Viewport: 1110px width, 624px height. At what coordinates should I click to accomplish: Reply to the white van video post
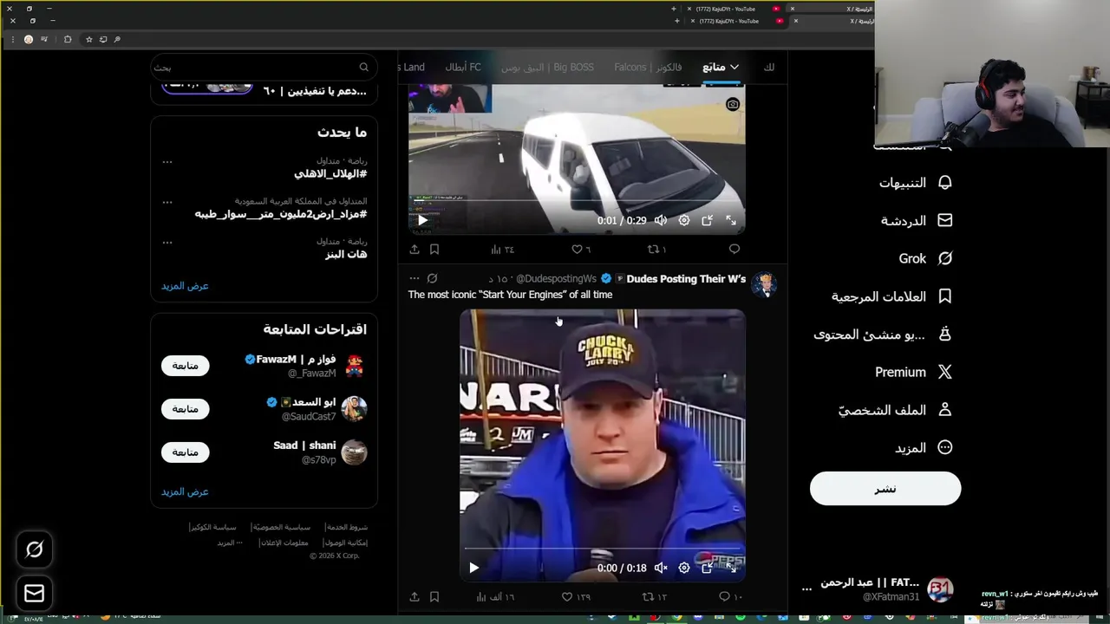point(735,249)
